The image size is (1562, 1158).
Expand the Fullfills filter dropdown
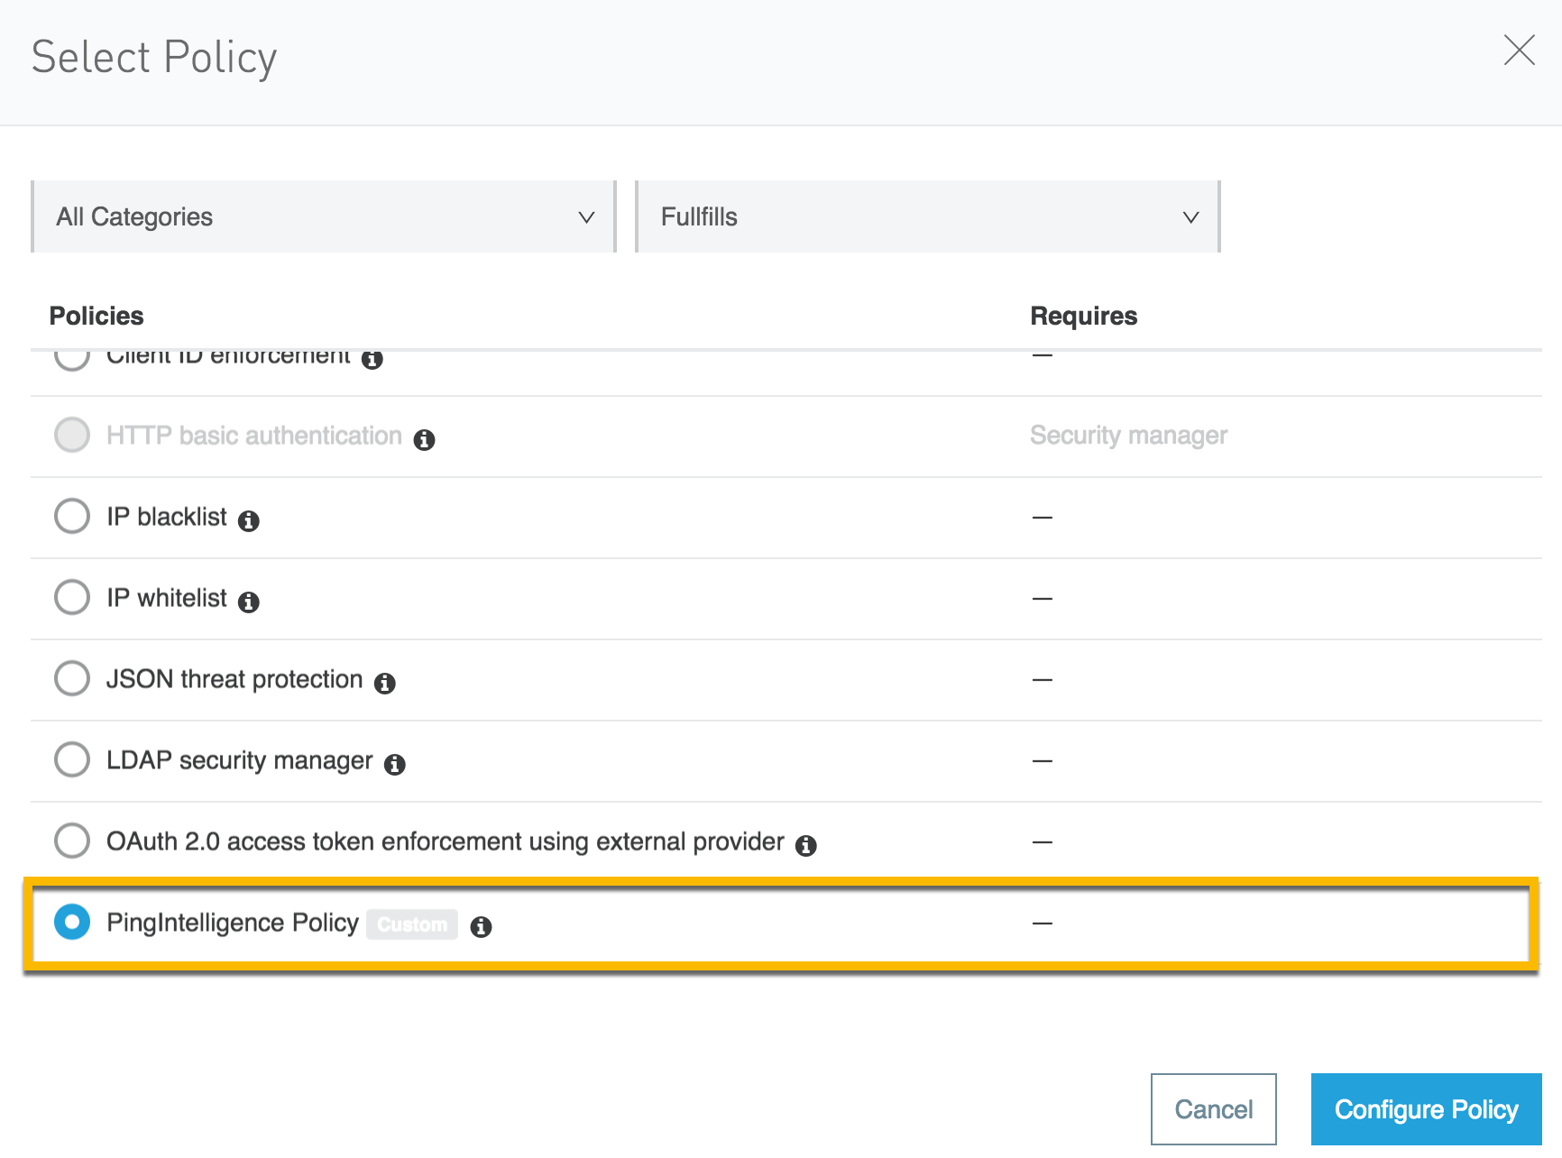(928, 216)
